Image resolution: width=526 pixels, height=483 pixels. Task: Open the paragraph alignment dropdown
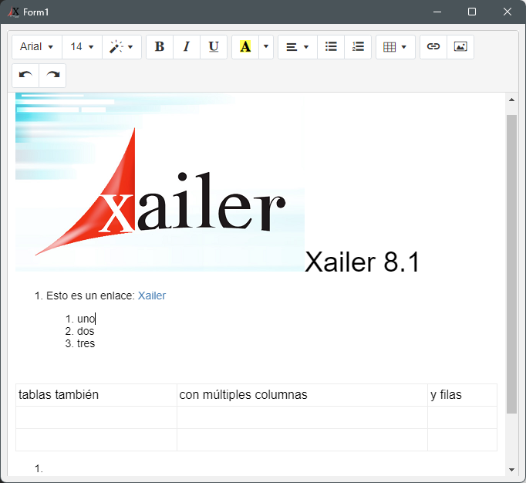tap(298, 46)
